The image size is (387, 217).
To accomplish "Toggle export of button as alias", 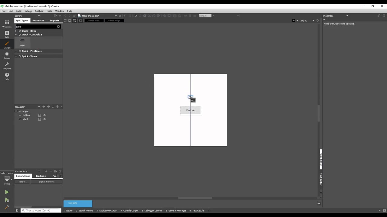I will [x=39, y=115].
